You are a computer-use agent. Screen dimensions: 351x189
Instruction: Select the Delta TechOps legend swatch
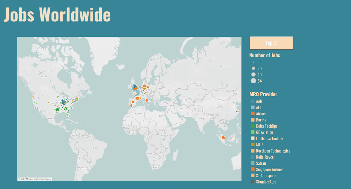click(x=253, y=126)
